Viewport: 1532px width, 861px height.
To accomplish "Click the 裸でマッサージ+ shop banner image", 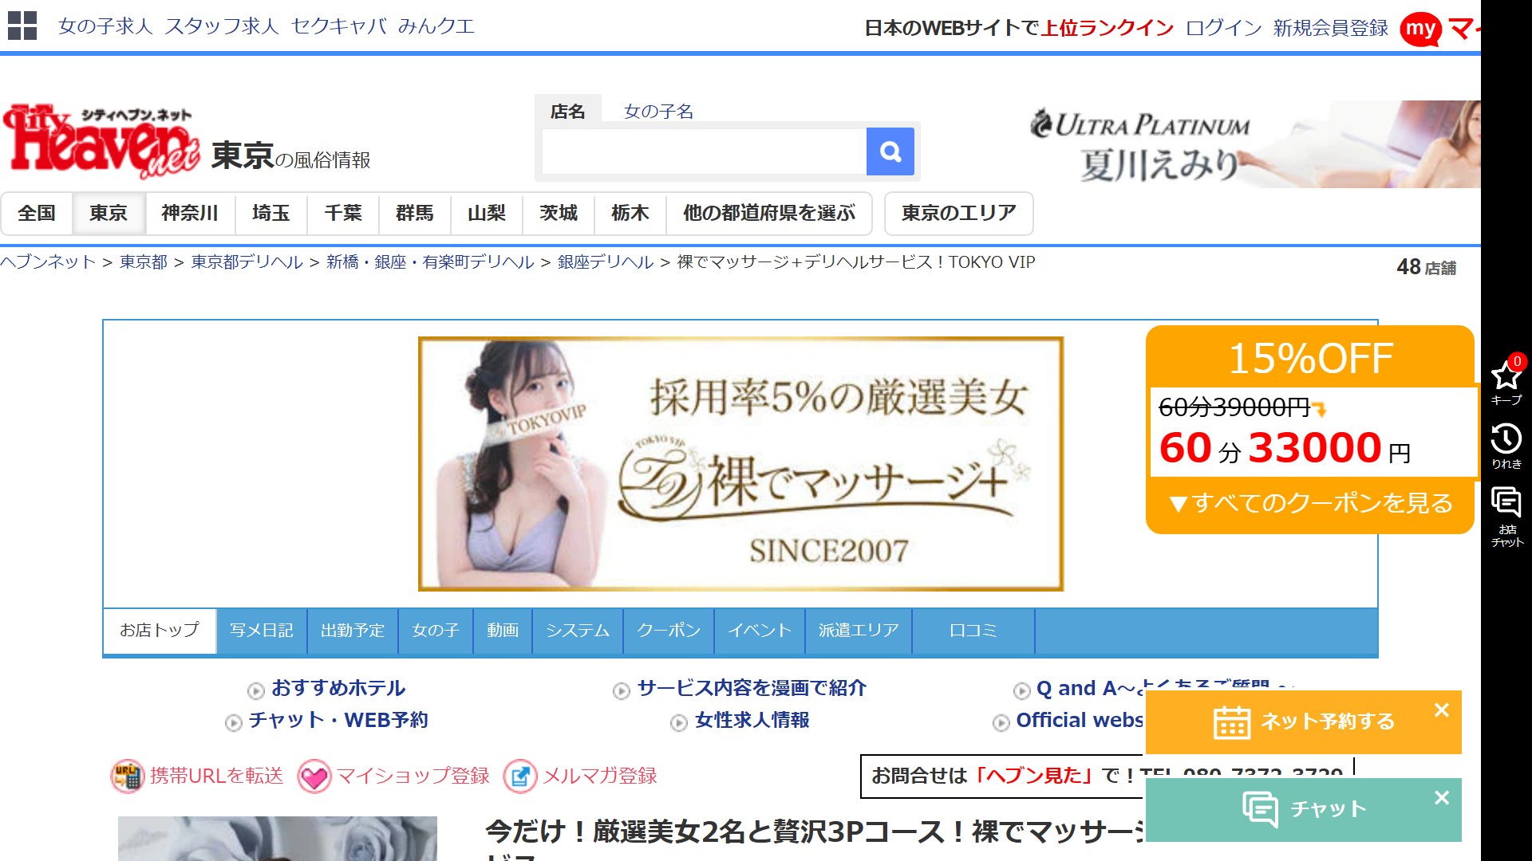I will pyautogui.click(x=740, y=464).
